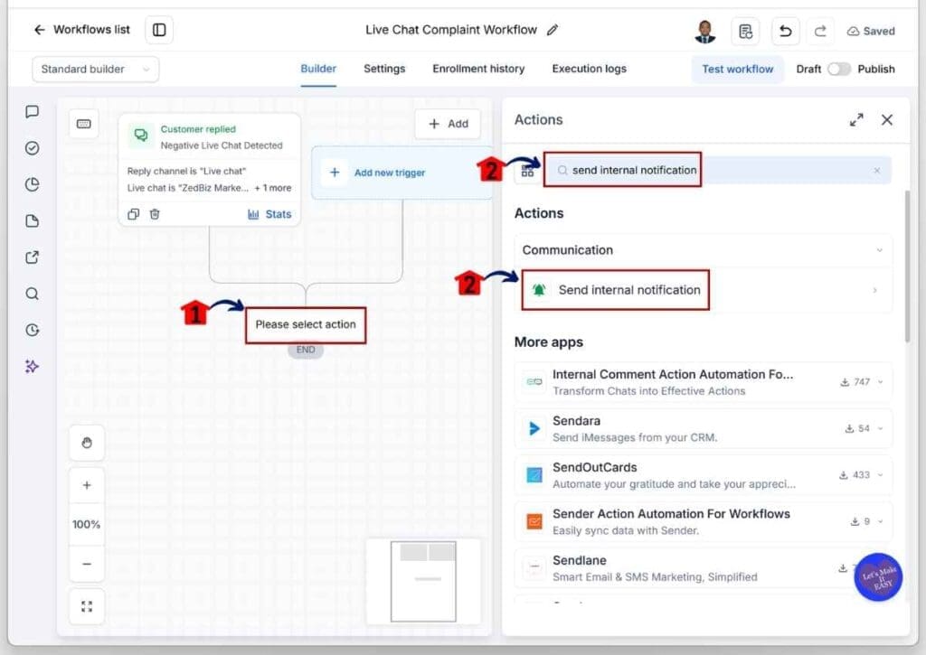This screenshot has height=655, width=926.
Task: Edit workflow name with pencil icon
Action: (x=553, y=30)
